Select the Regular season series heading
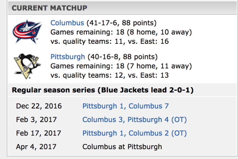238x159 pixels. click(x=103, y=90)
